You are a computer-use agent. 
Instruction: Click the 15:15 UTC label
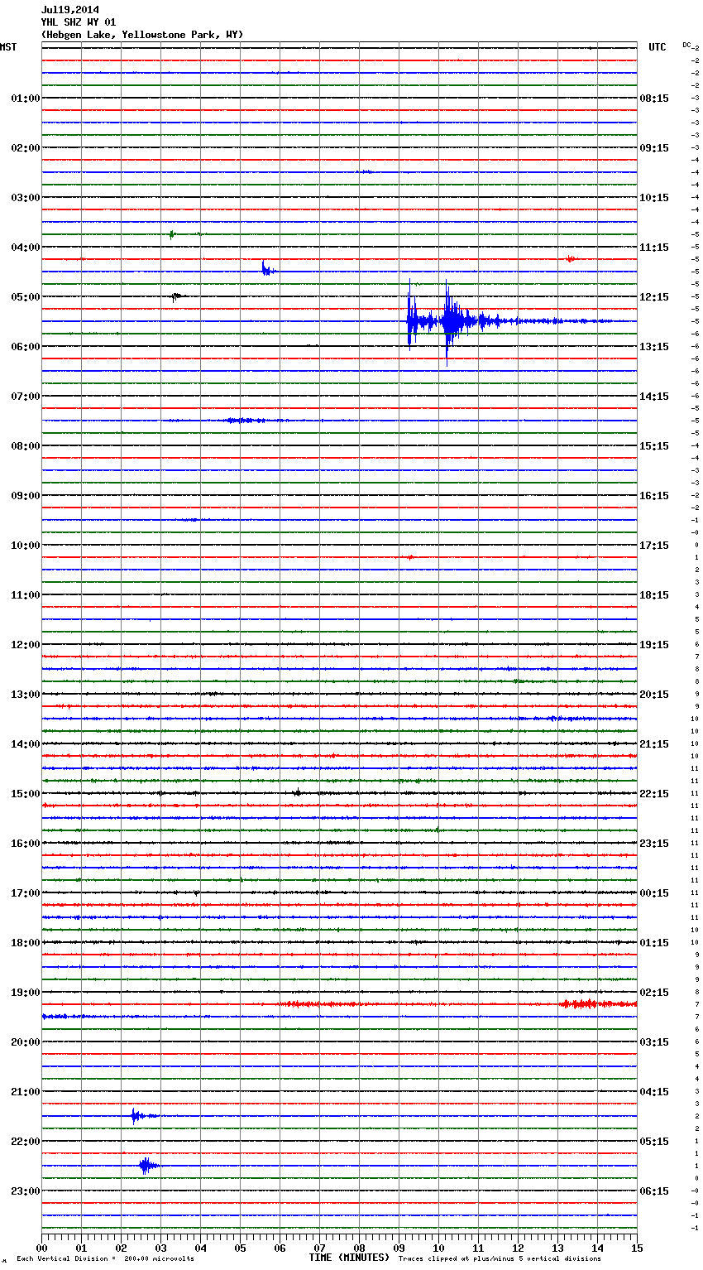click(654, 445)
